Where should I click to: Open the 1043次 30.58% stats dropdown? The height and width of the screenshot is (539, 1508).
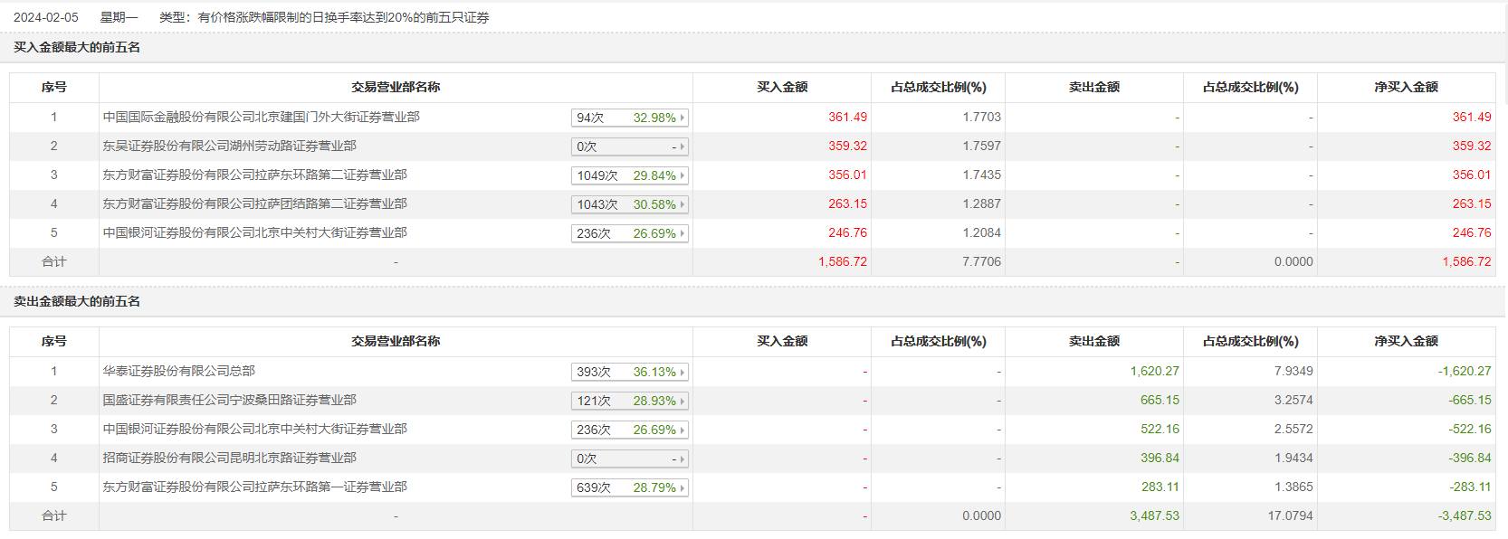[x=630, y=204]
